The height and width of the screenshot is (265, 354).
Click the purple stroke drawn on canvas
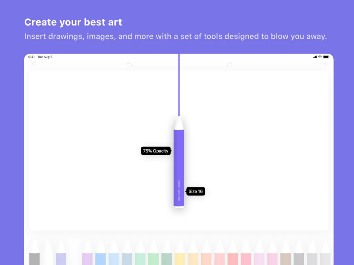(179, 86)
